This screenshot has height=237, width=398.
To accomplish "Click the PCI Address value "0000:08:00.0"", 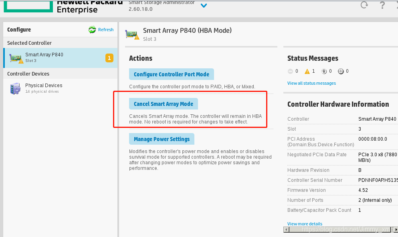I will 373,139.
